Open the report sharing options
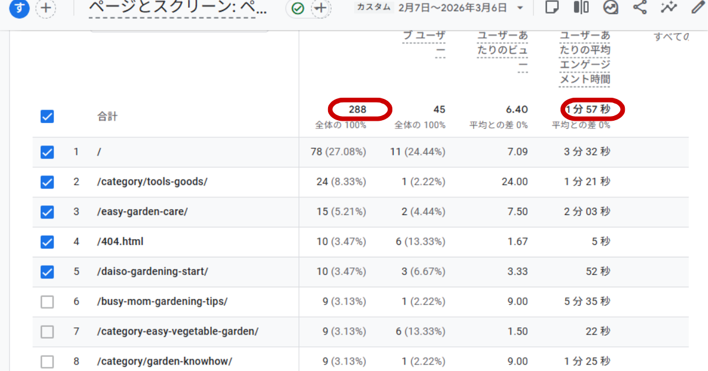The width and height of the screenshot is (708, 371). [x=640, y=8]
